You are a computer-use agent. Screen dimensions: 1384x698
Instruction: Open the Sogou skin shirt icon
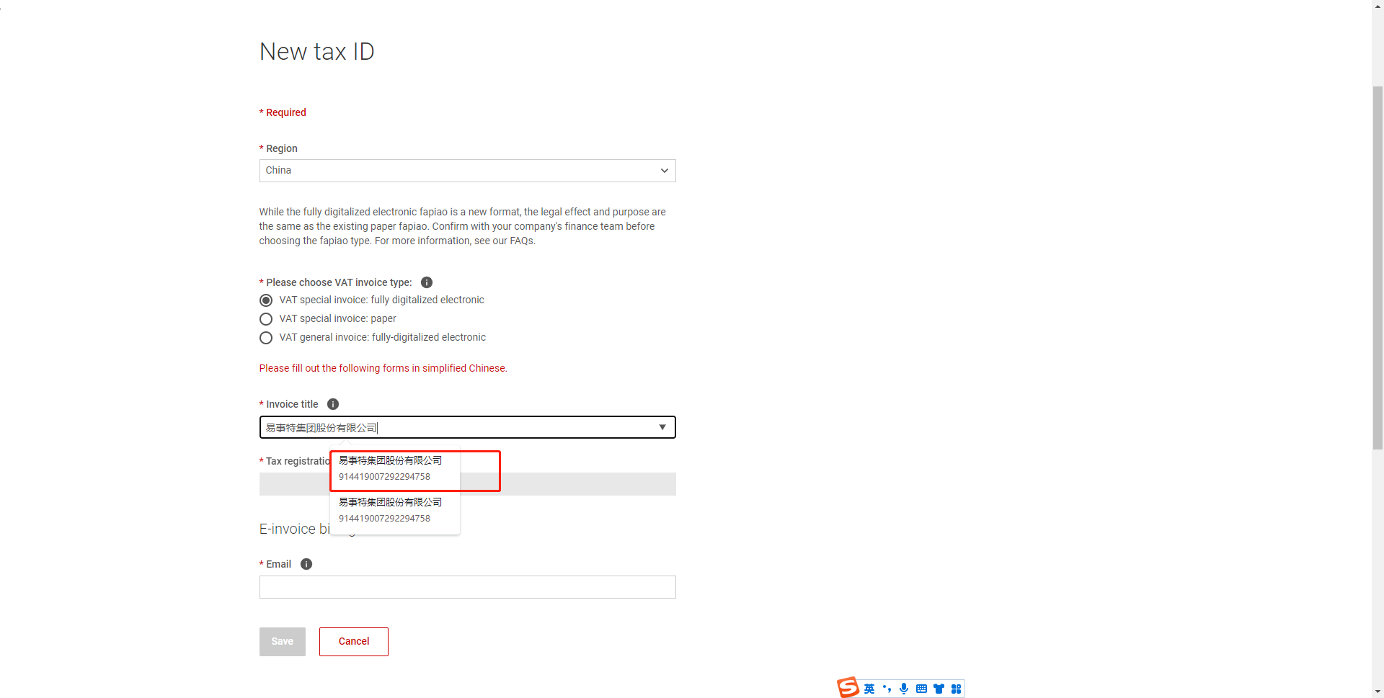click(939, 689)
